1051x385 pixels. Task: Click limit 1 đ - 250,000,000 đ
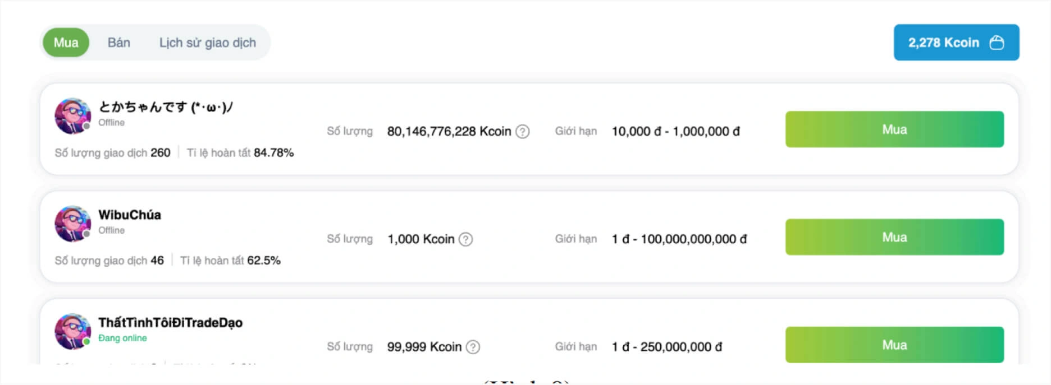click(x=667, y=347)
